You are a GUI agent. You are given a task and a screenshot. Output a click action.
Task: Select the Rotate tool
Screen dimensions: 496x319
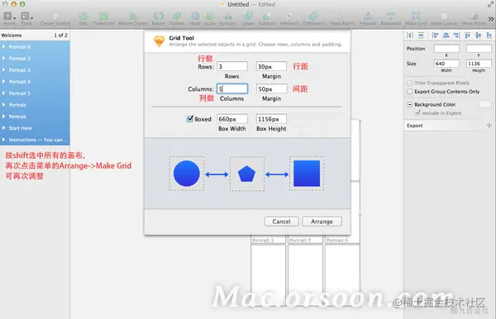[x=159, y=17]
